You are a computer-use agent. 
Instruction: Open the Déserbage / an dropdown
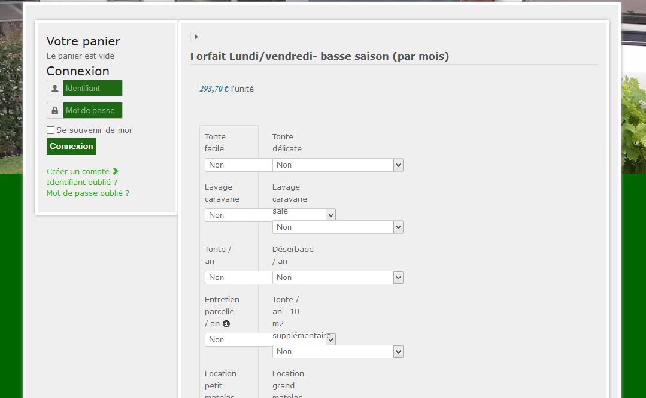pyautogui.click(x=338, y=277)
